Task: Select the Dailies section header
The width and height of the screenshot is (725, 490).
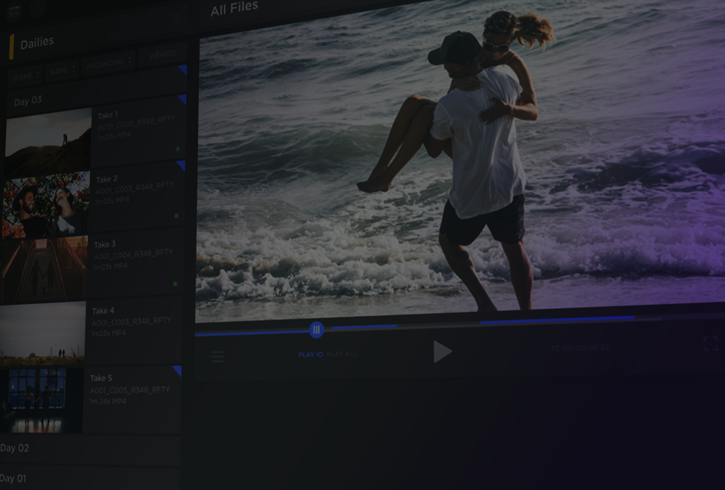Action: pyautogui.click(x=37, y=43)
